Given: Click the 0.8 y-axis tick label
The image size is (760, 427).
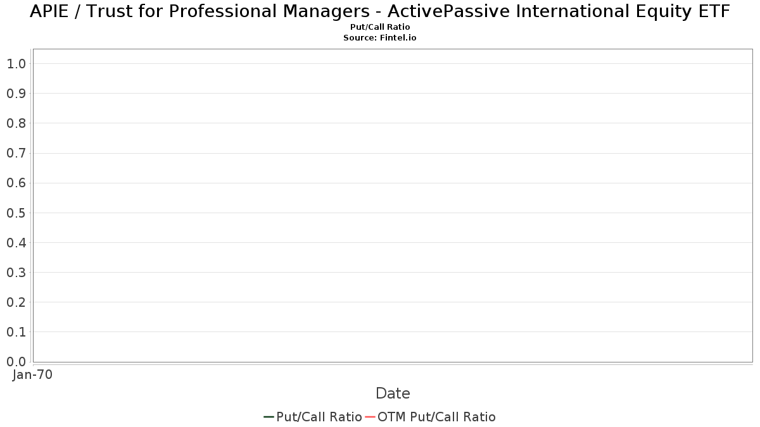Looking at the screenshot, I should 16,123.
